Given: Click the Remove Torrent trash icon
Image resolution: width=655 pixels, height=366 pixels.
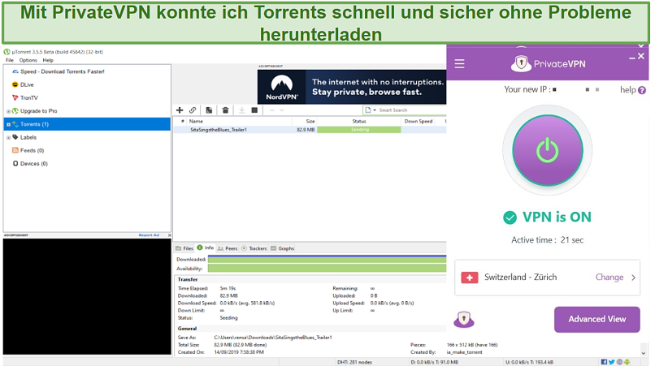Looking at the screenshot, I should point(225,110).
